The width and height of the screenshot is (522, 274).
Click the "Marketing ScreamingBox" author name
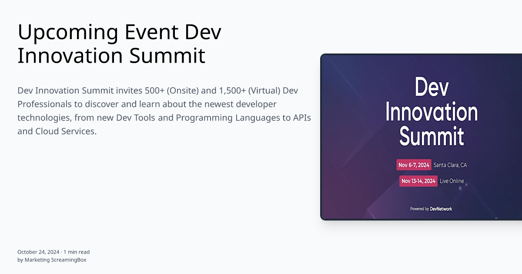click(55, 260)
